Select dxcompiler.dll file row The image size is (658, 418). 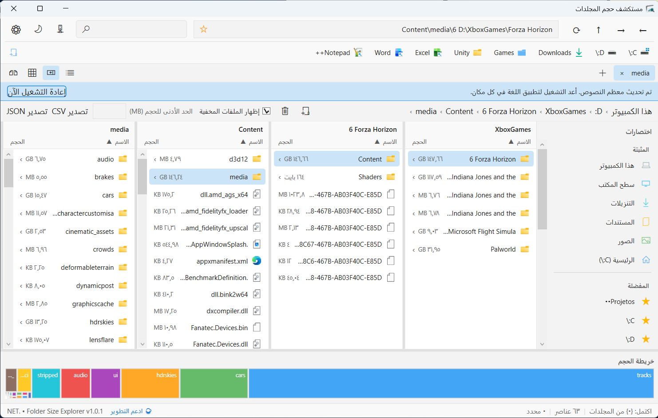click(x=207, y=311)
